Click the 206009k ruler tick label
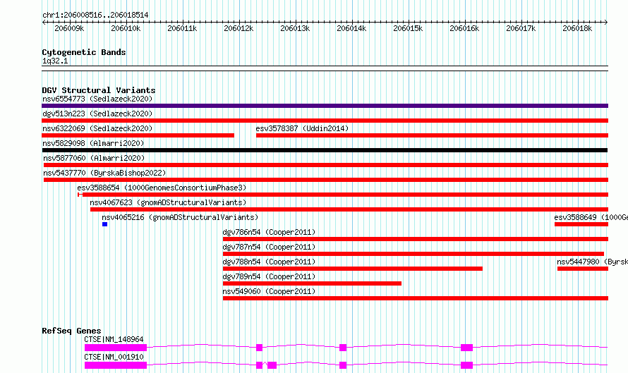The width and height of the screenshot is (628, 373). pyautogui.click(x=69, y=28)
